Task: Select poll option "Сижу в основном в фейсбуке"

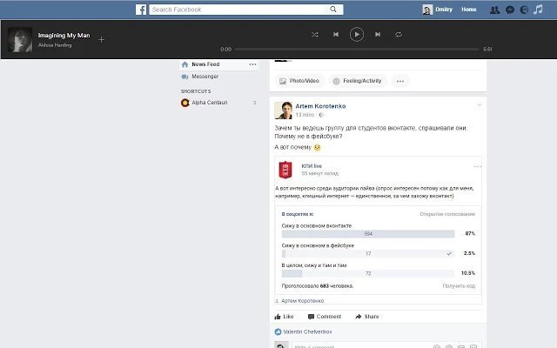Action: (x=368, y=253)
